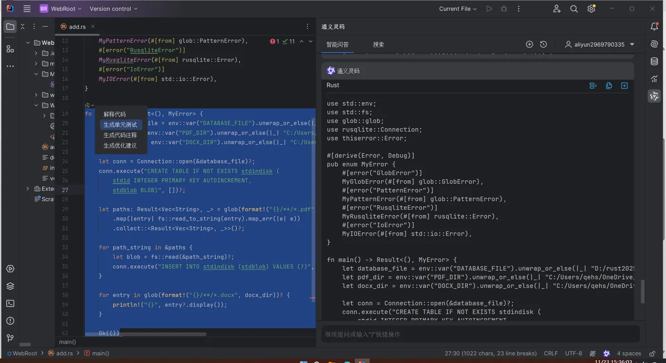Open the Project tool window folder icon
This screenshot has height=363, width=666.
tap(10, 27)
